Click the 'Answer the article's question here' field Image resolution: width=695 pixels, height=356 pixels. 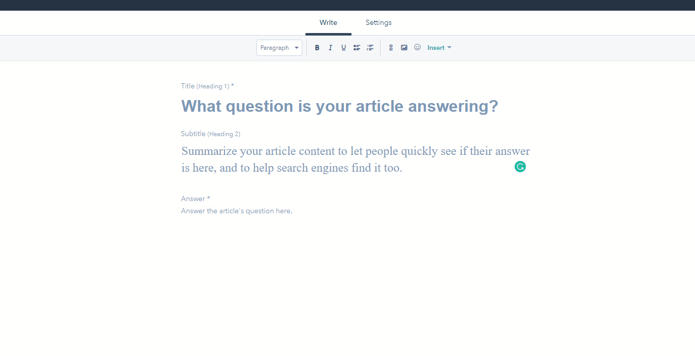point(237,211)
